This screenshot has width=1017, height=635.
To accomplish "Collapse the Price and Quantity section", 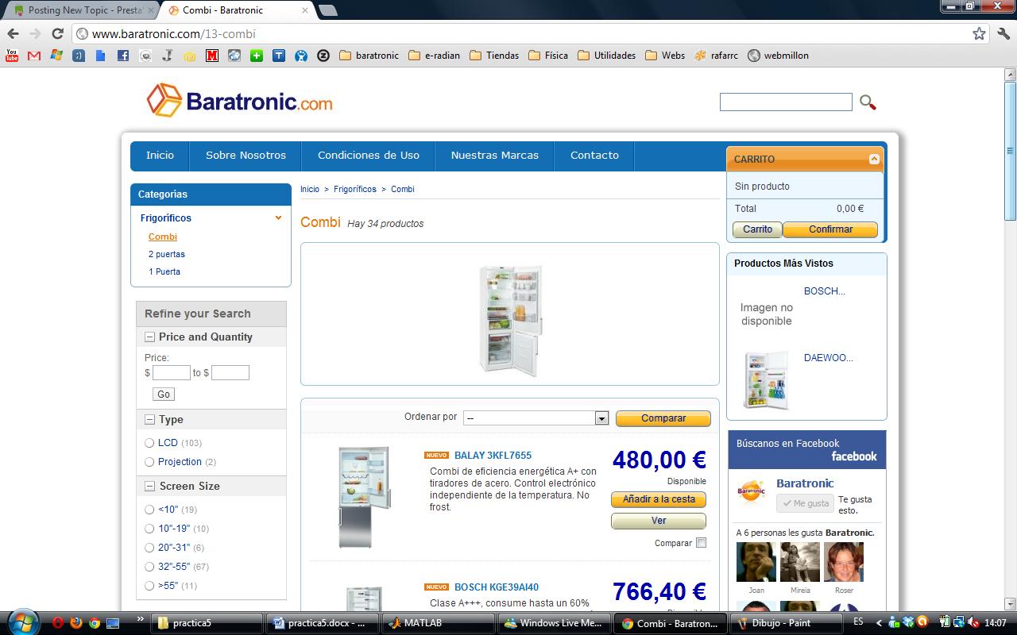I will (x=149, y=337).
